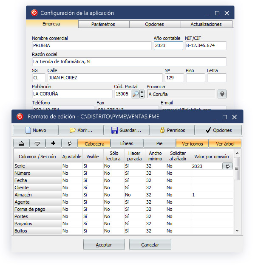Click the Nombre comercial input field
Viewport: 255px width, 266px height.
click(x=91, y=45)
